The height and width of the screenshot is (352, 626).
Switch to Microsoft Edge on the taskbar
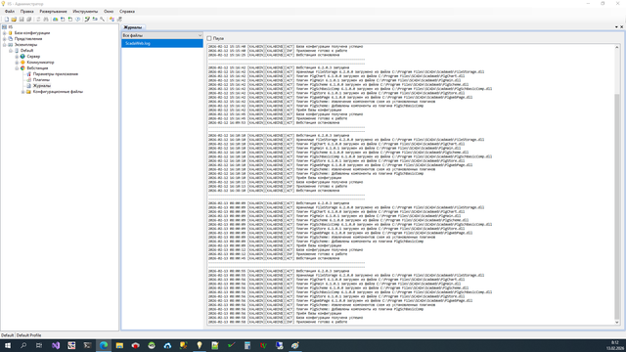click(104, 345)
